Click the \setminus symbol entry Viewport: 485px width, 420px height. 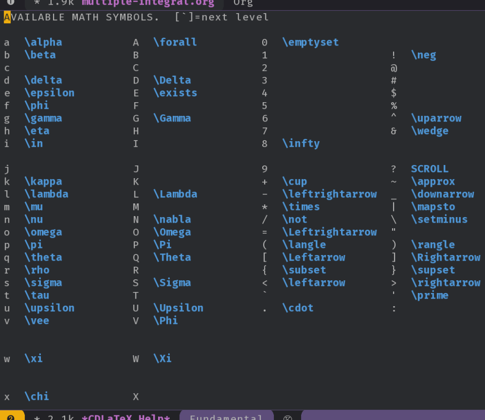(x=439, y=220)
